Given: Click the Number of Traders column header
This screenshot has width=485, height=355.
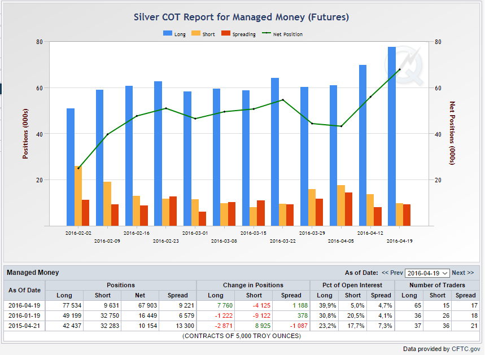Looking at the screenshot, I should point(437,285).
